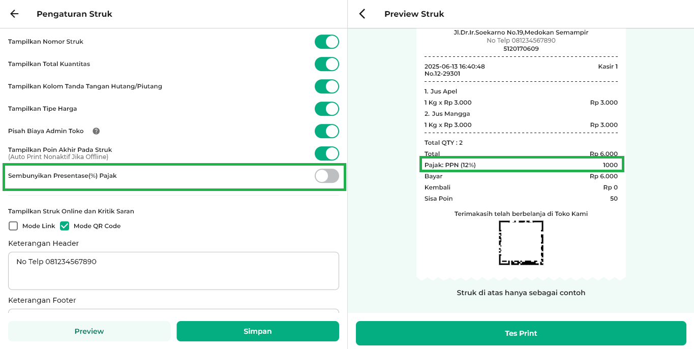Uncheck the Mode QR Code checkbox

(x=65, y=226)
